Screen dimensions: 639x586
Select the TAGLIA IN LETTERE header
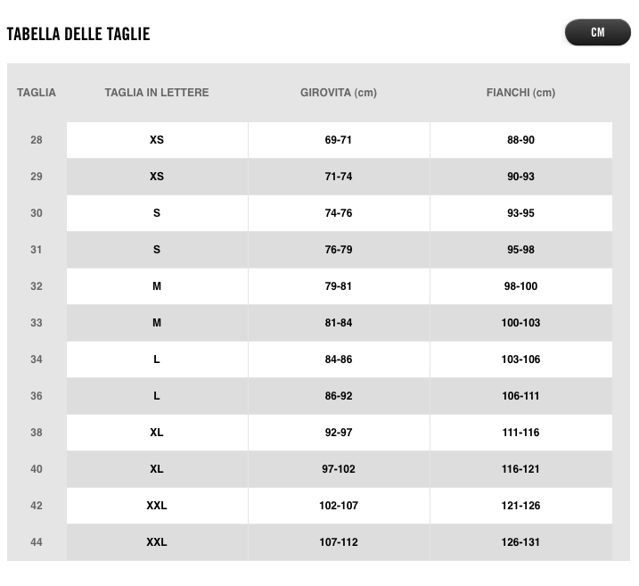click(157, 93)
